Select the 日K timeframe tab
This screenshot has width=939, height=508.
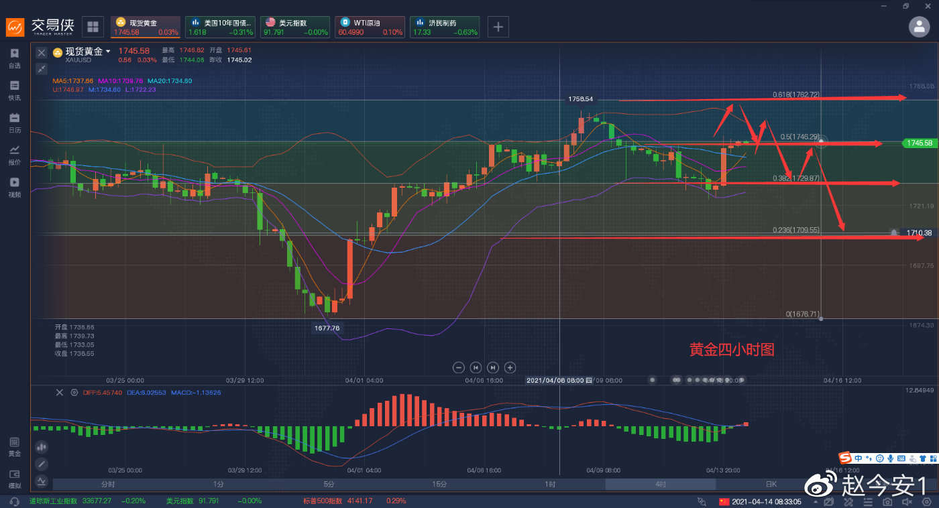pos(771,484)
